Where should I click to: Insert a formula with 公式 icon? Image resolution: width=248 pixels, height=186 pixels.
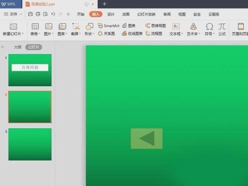(222, 27)
